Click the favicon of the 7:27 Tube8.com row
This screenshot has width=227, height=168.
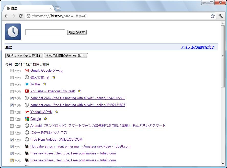click(27, 146)
